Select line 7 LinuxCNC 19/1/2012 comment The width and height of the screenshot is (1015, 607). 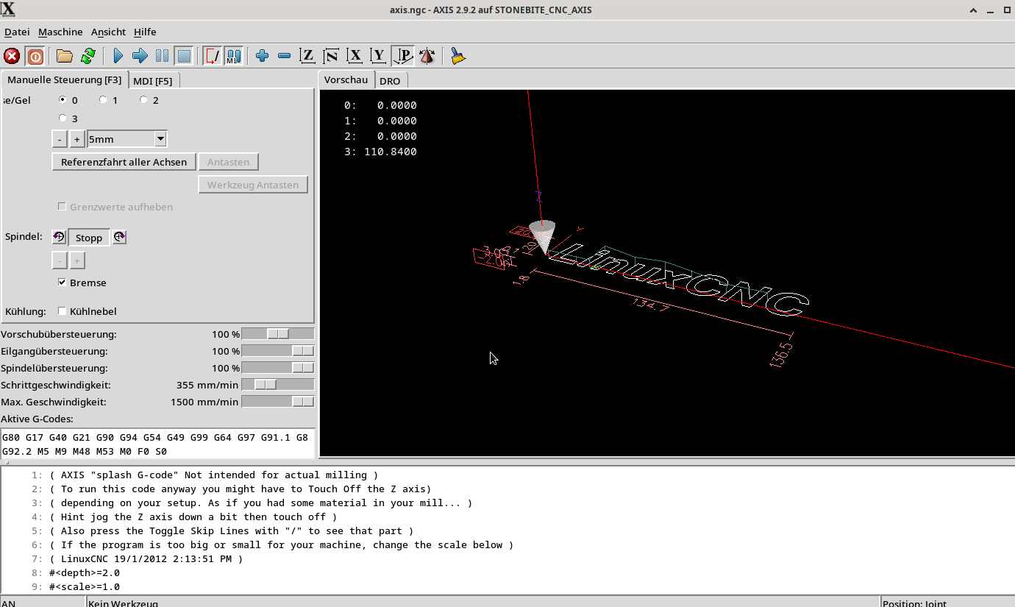pyautogui.click(x=146, y=559)
